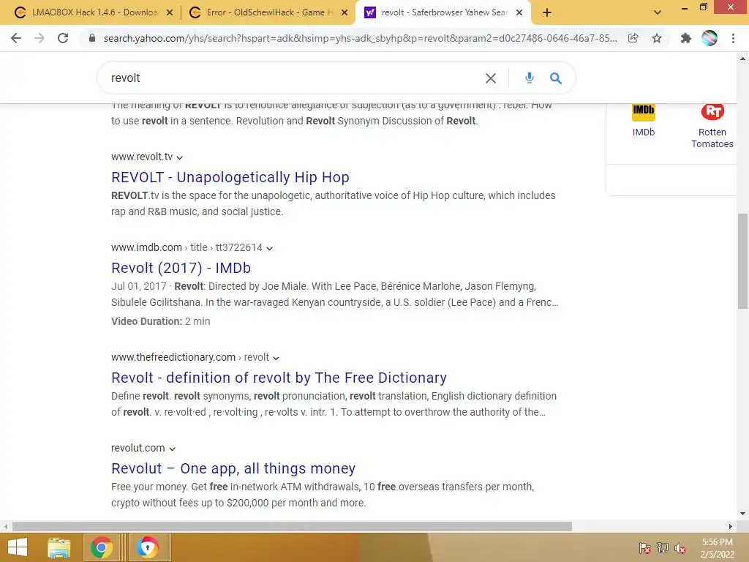Viewport: 749px width, 562px height.
Task: Open the Chrome three-dot menu
Action: click(x=733, y=38)
